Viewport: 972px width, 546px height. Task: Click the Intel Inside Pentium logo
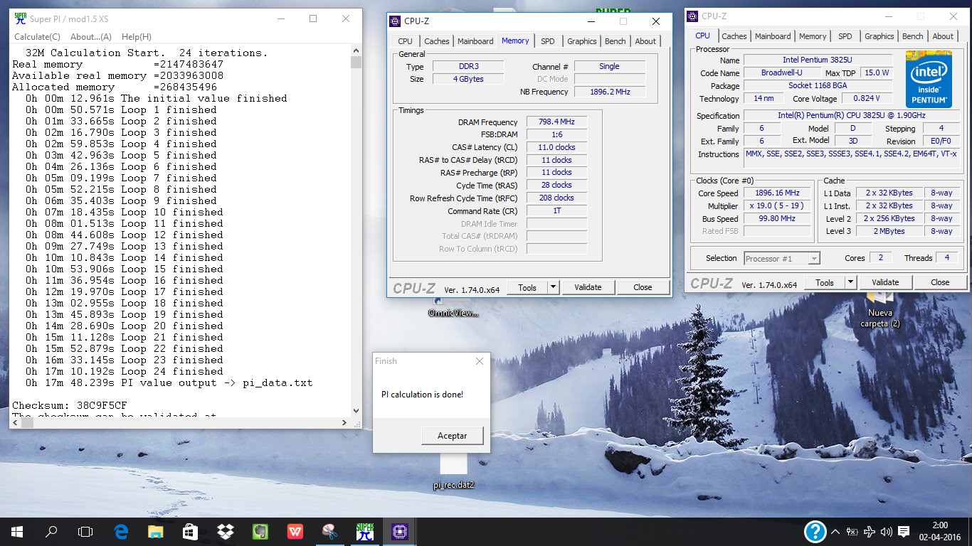[929, 80]
